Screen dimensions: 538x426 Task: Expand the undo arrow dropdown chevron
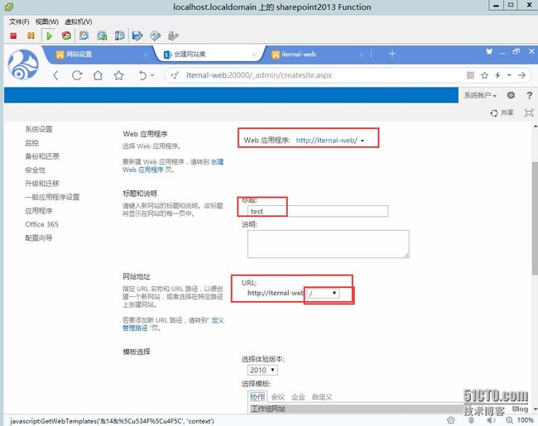tap(152, 75)
